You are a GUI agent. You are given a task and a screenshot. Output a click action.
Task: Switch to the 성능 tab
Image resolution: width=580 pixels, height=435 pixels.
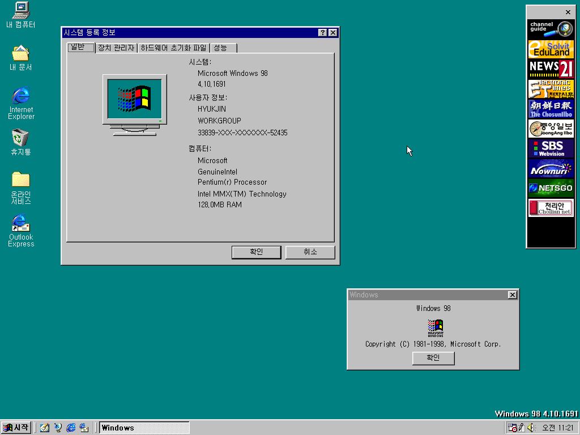click(x=223, y=48)
